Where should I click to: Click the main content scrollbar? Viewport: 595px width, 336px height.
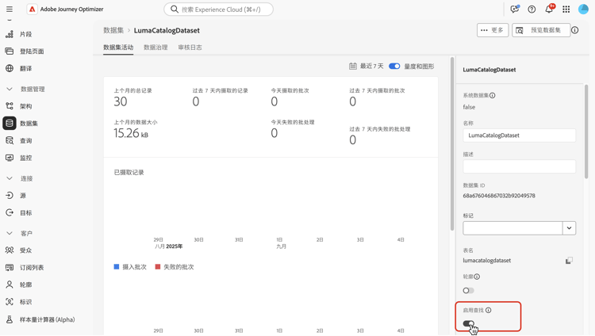click(x=452, y=143)
